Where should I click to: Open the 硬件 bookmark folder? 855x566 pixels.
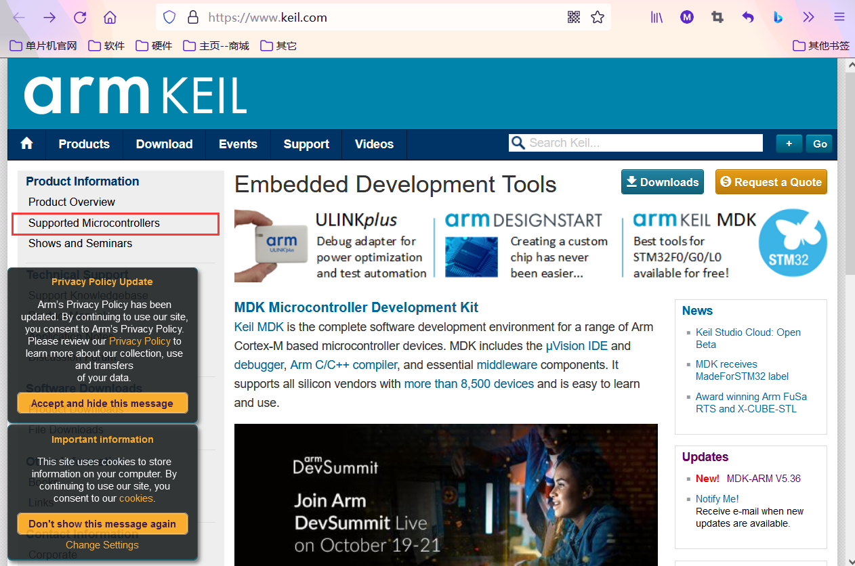(154, 46)
